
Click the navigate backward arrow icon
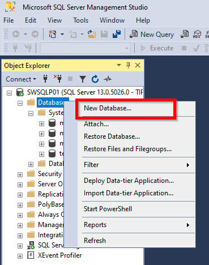click(x=16, y=34)
